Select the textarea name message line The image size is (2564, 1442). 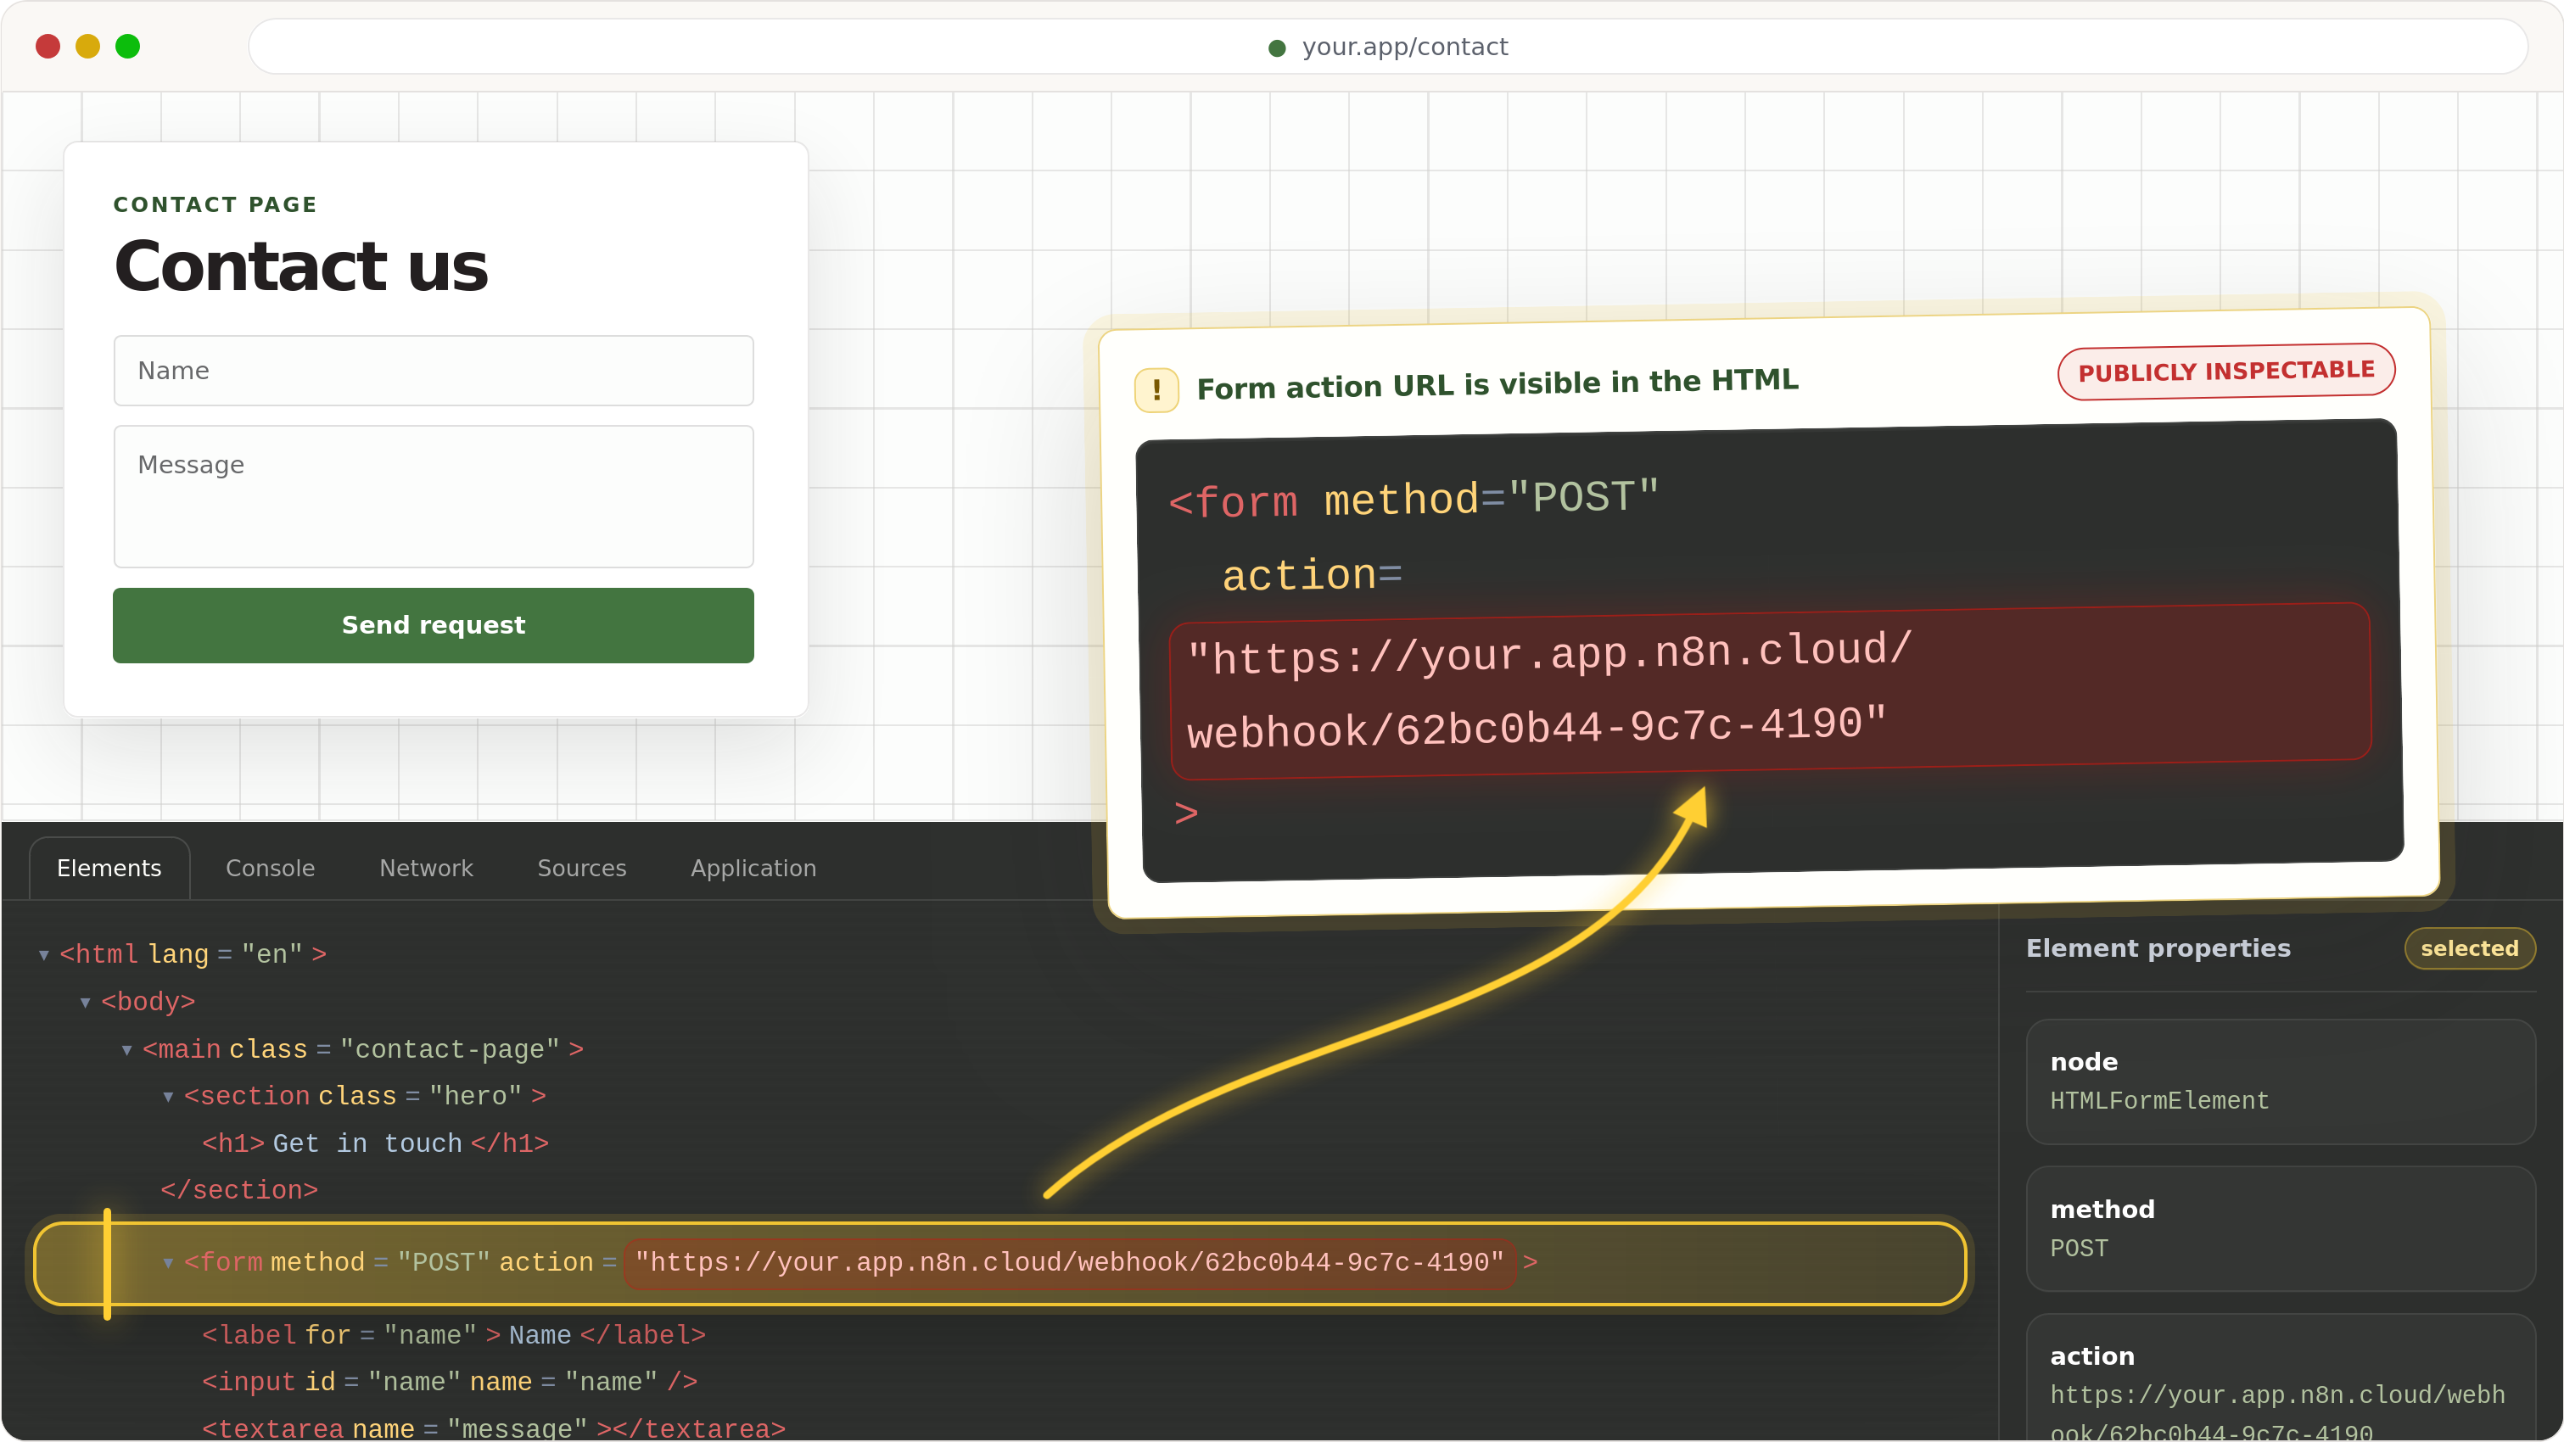pos(494,1428)
